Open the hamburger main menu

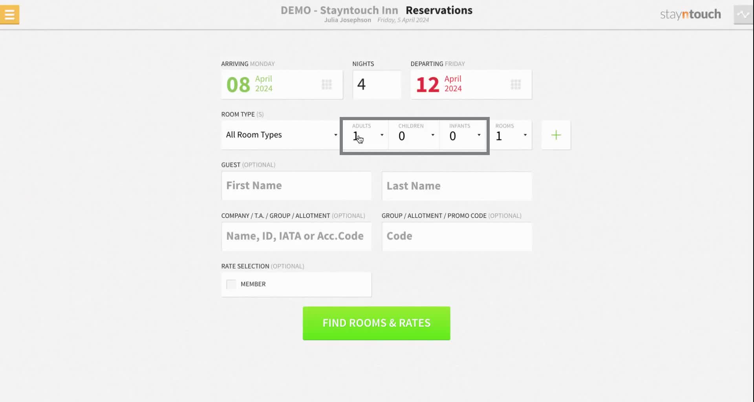(10, 15)
